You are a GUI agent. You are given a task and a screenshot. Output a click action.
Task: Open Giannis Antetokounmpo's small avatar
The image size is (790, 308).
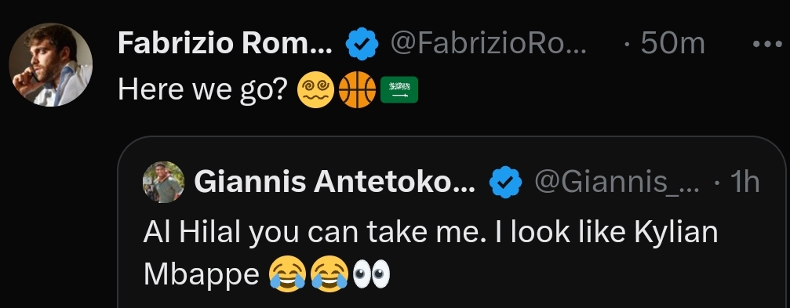(164, 182)
